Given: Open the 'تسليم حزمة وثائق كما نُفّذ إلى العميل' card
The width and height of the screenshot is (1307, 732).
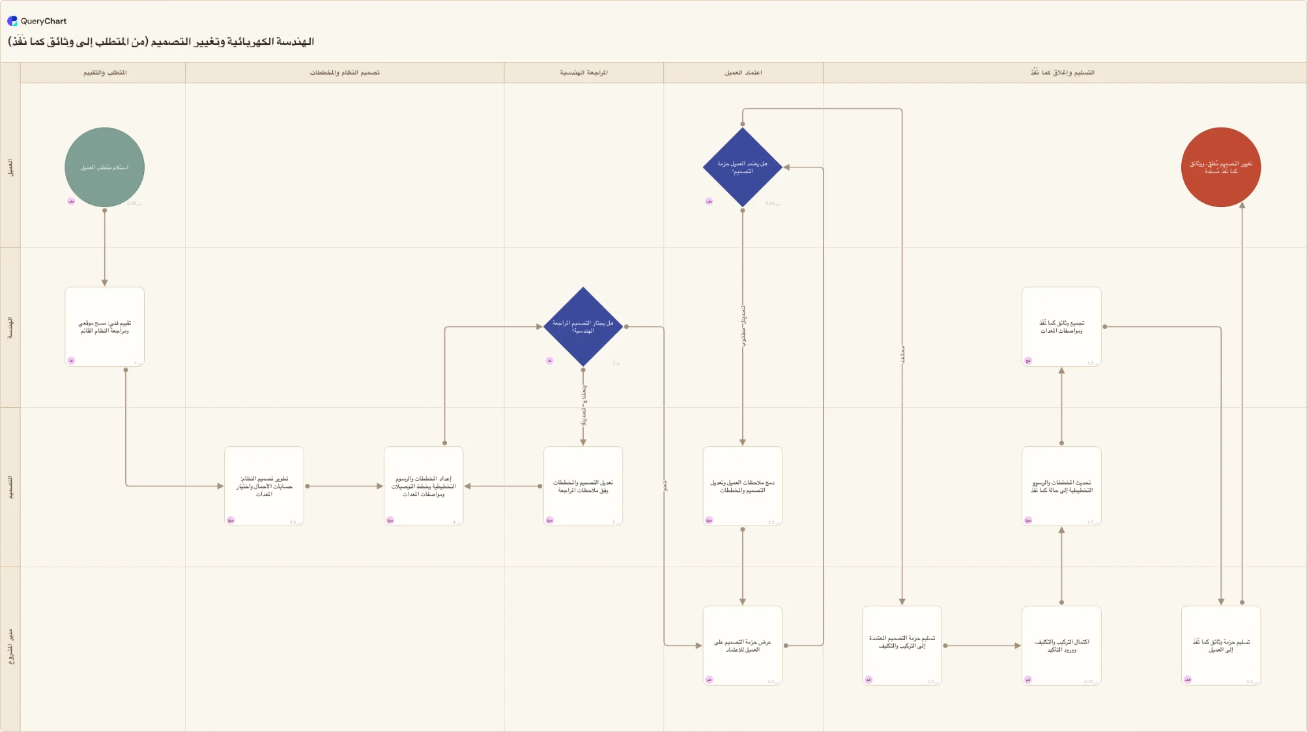Looking at the screenshot, I should (1221, 646).
